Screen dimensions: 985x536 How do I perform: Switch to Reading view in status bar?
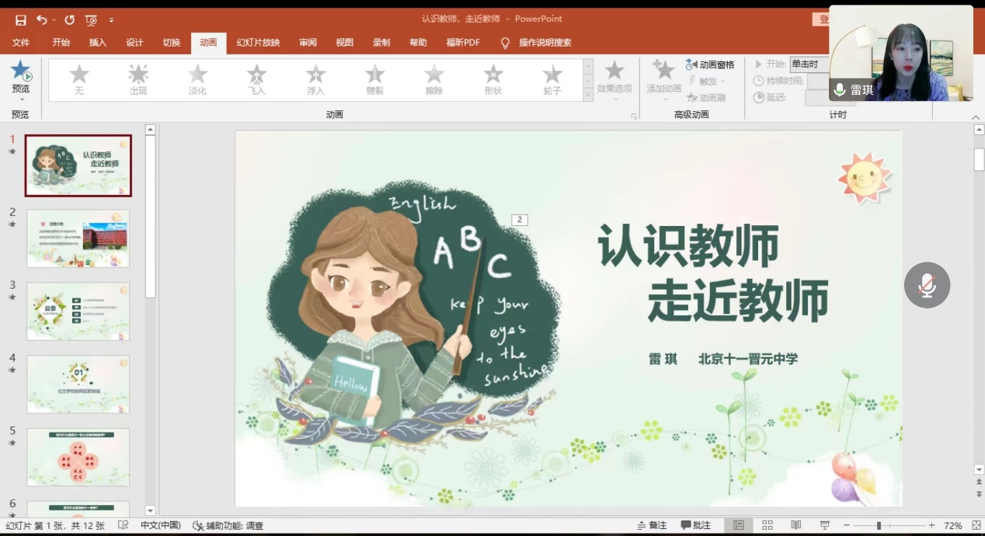point(795,526)
